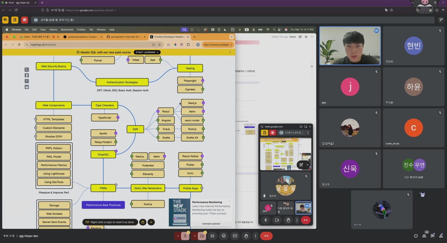Click the annotation pen icon at top right
447x243 pixels.
[441, 20]
